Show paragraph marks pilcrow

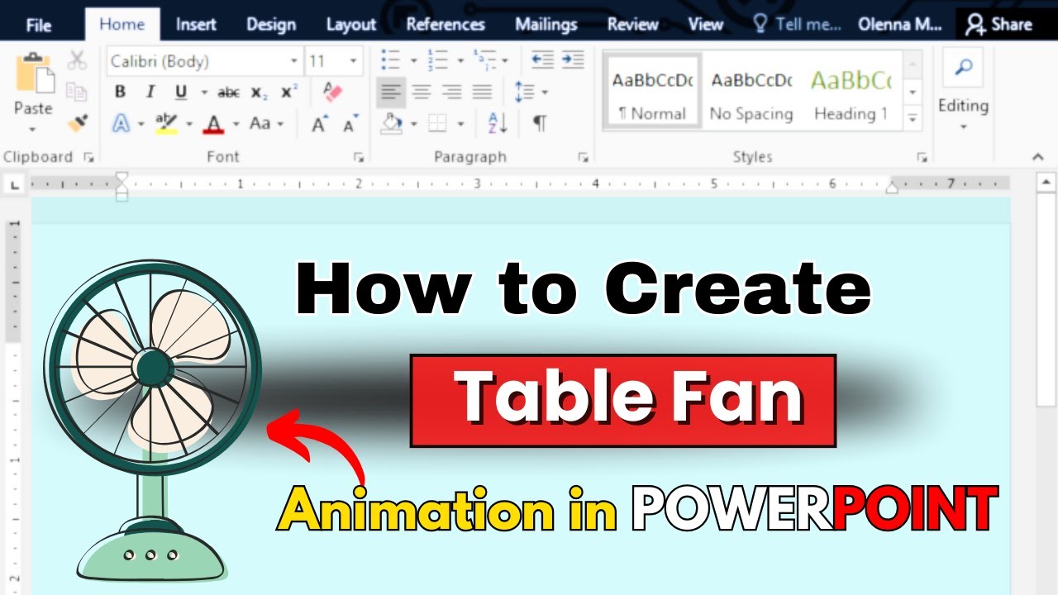click(540, 124)
